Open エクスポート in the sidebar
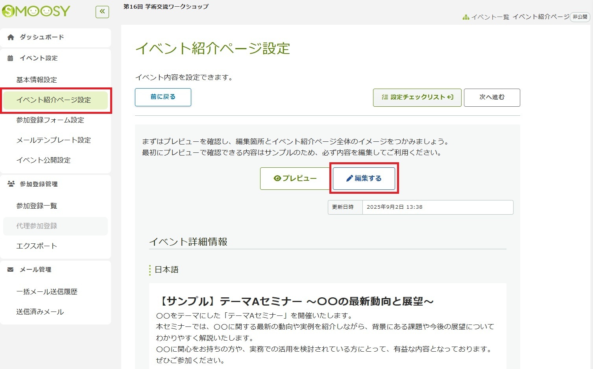The width and height of the screenshot is (593, 369). (37, 246)
